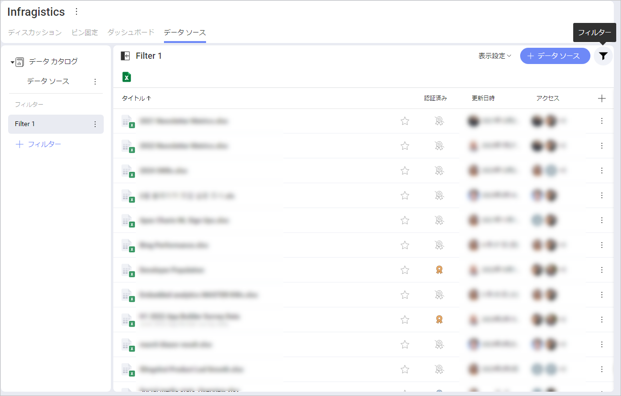This screenshot has width=621, height=396.
Task: Star the first file in the list
Action: tap(405, 121)
